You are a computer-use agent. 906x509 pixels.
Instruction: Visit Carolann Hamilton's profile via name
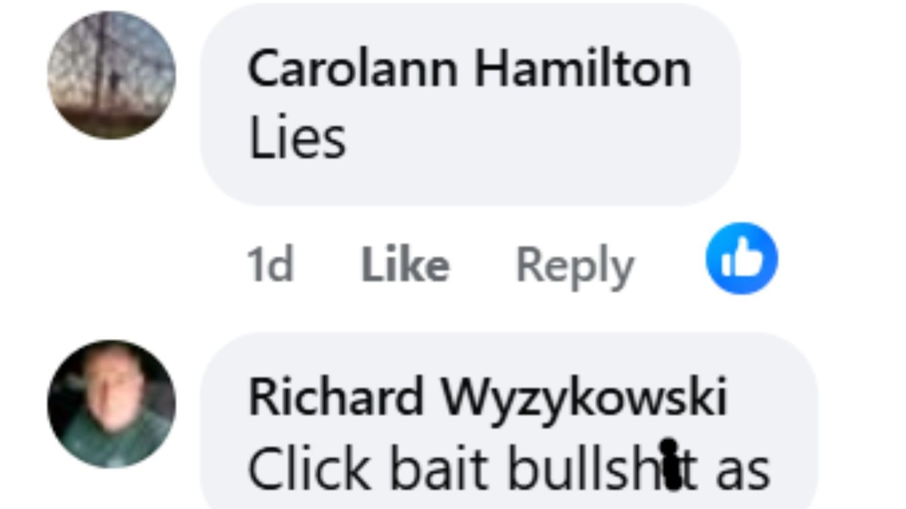click(x=469, y=68)
